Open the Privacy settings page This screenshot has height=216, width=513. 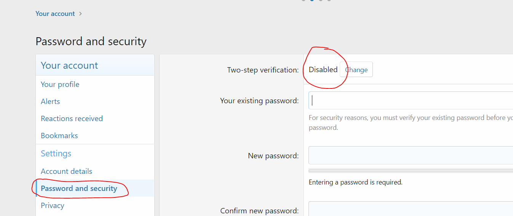tap(52, 205)
